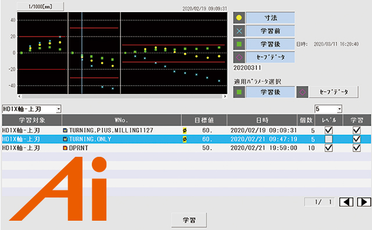Click green square icon under 適用パラメータ選択
372x230 pixels.
[239, 92]
